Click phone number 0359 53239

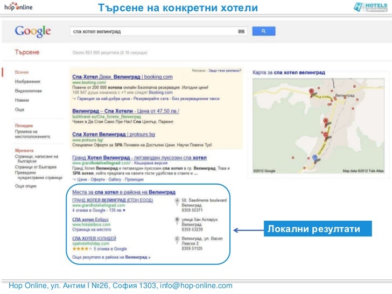192,229
